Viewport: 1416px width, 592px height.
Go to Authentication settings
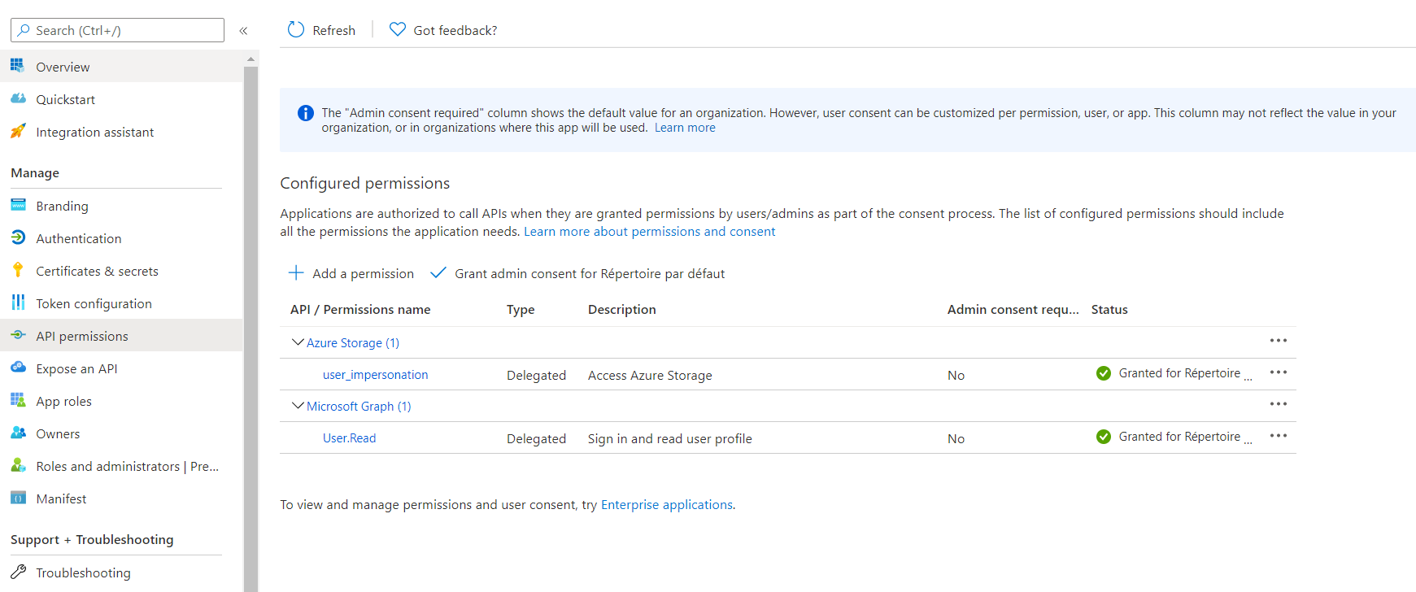121,237
